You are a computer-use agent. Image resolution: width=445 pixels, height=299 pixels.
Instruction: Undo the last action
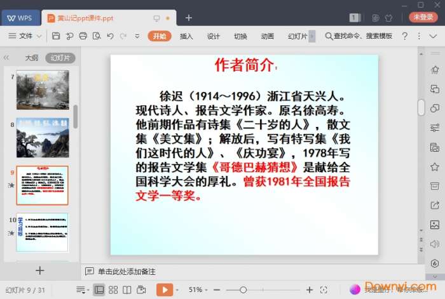[111, 36]
